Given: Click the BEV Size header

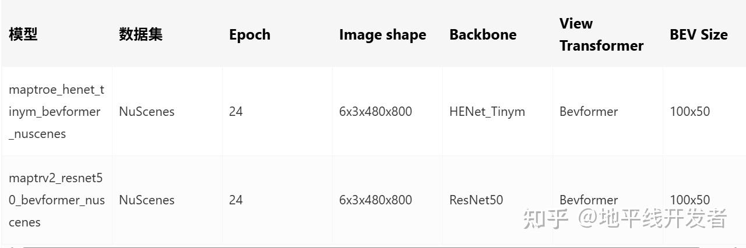Looking at the screenshot, I should [698, 34].
